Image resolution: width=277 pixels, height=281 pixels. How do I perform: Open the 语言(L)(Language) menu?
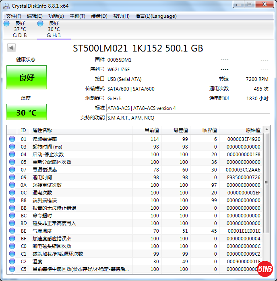coord(156,16)
